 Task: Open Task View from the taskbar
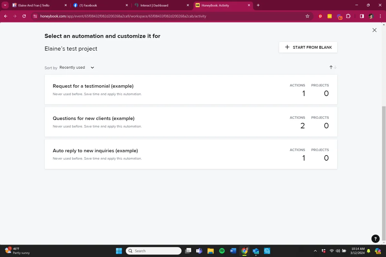pyautogui.click(x=188, y=251)
